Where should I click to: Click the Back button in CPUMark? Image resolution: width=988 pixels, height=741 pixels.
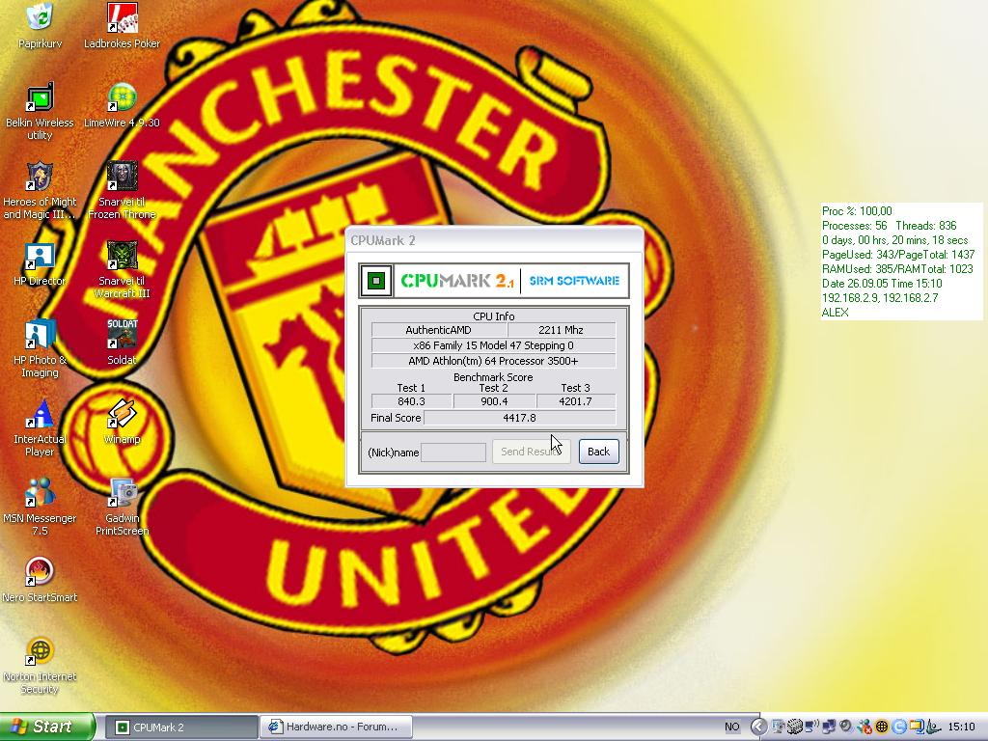point(598,452)
